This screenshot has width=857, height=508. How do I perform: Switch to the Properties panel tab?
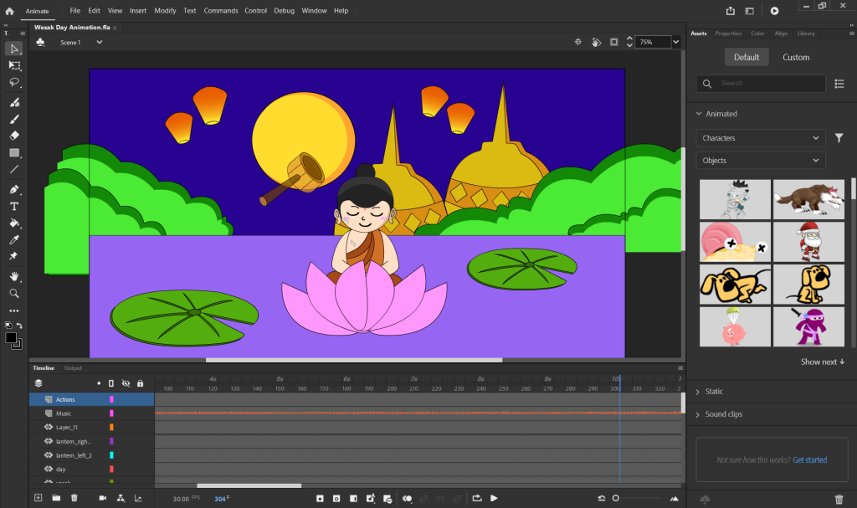[727, 33]
